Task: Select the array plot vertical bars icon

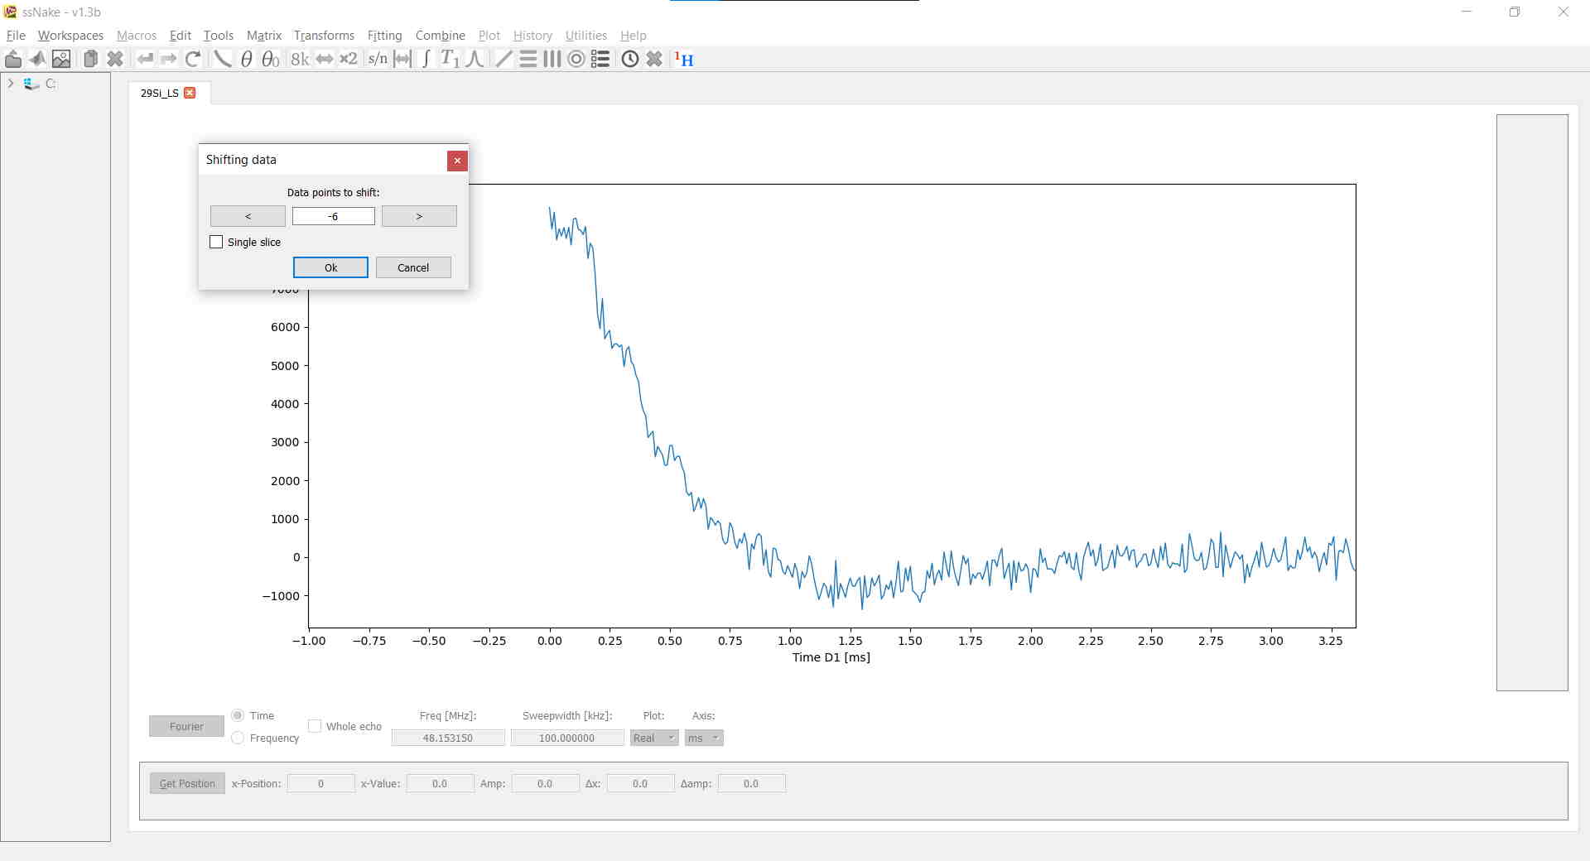Action: [x=552, y=59]
